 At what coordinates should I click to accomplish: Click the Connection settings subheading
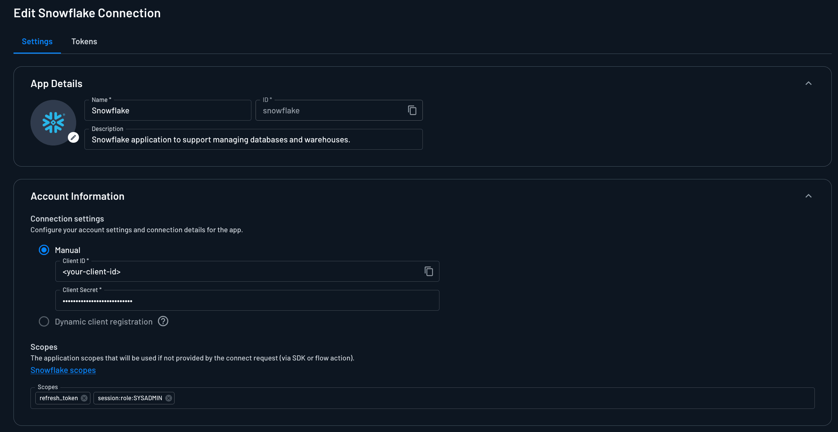click(67, 219)
